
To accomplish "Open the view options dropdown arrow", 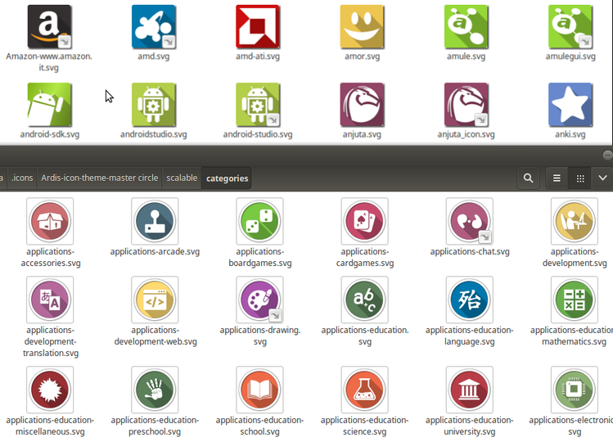I will pos(602,178).
